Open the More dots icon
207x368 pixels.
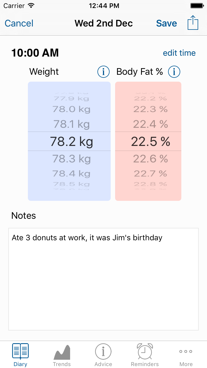click(x=186, y=351)
